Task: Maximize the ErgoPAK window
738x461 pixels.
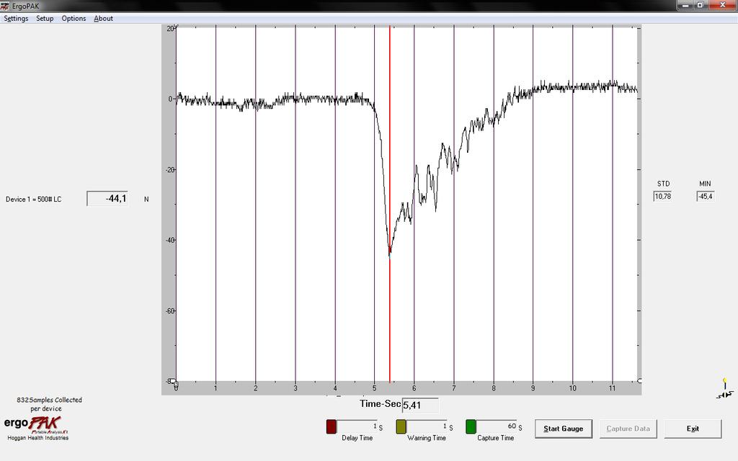Action: point(701,5)
